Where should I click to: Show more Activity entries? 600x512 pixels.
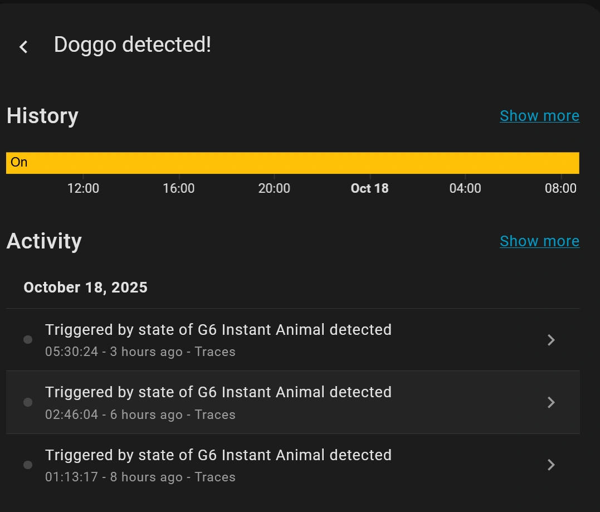pyautogui.click(x=539, y=241)
